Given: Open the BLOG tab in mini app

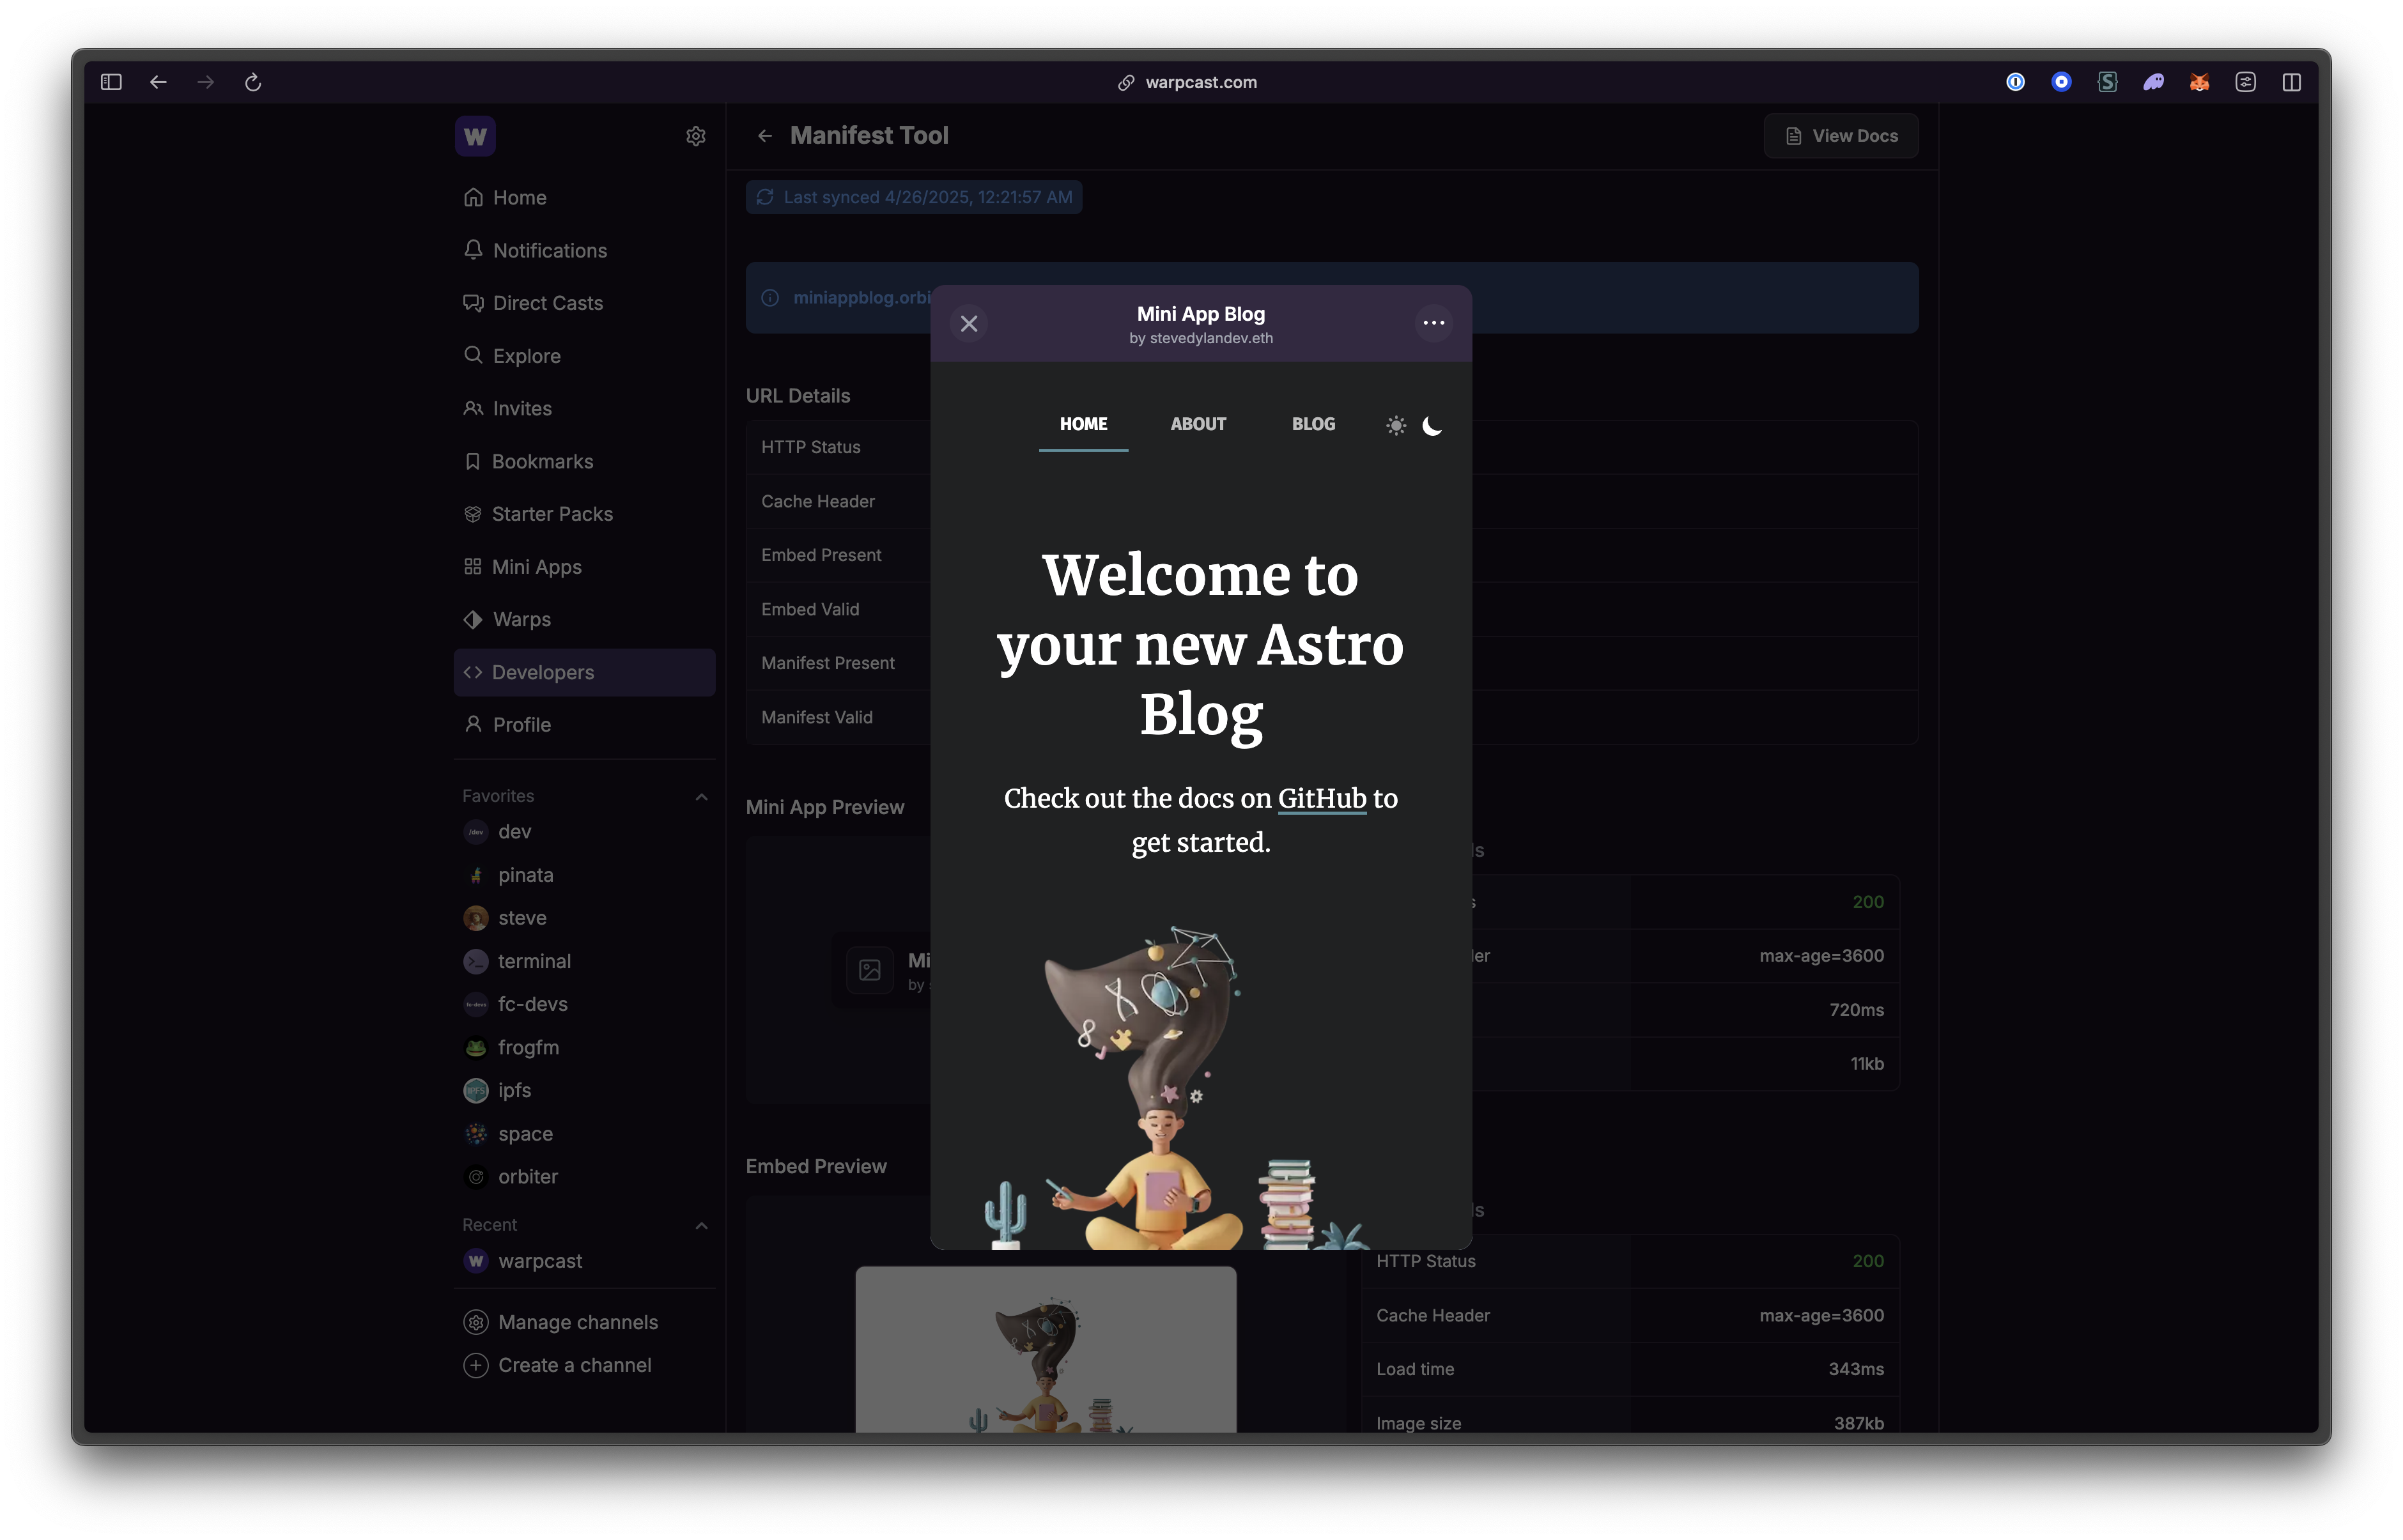Looking at the screenshot, I should point(1313,424).
